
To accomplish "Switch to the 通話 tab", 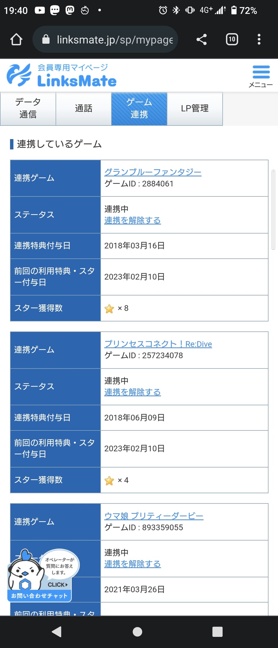I will (83, 108).
